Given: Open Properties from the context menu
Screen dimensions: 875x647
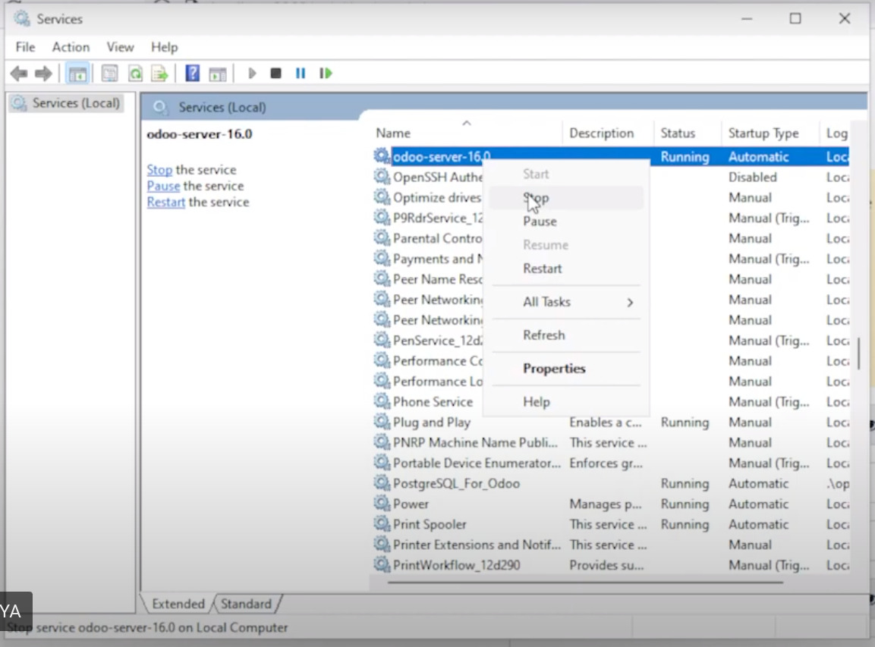Looking at the screenshot, I should (554, 369).
